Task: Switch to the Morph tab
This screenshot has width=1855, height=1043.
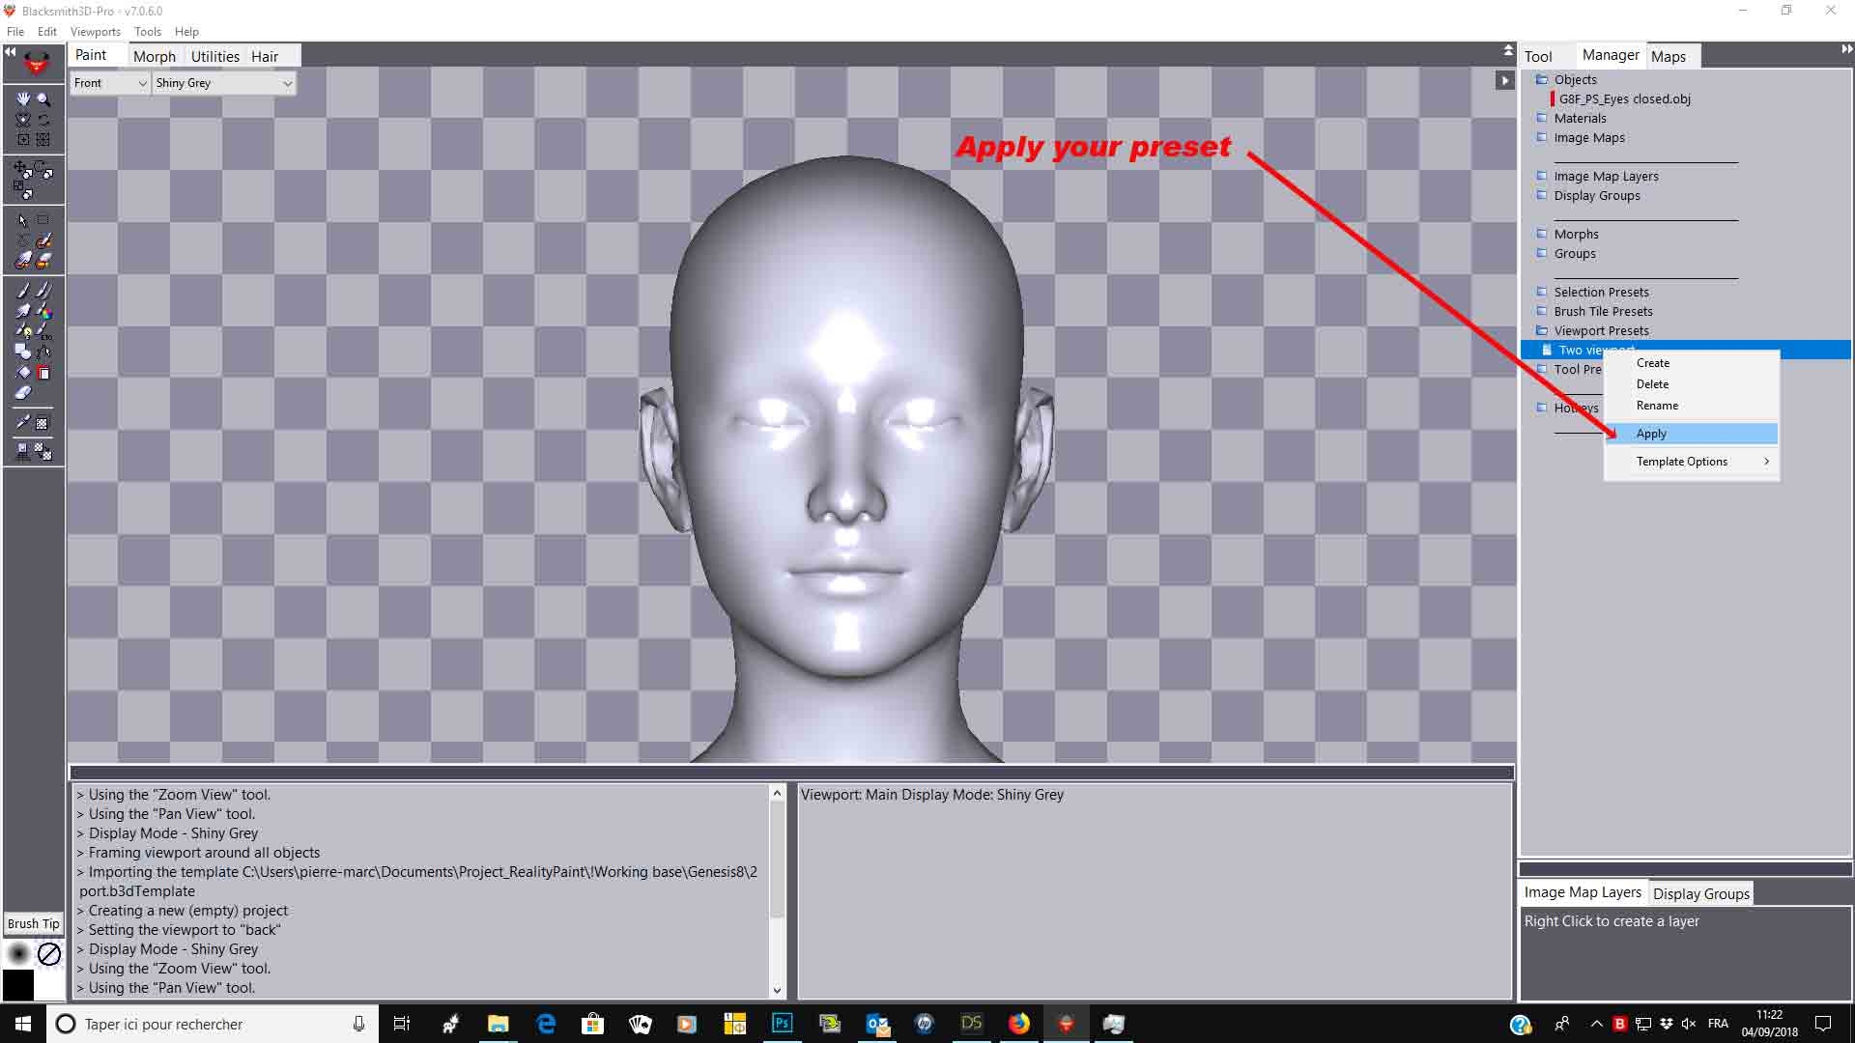Action: [155, 56]
